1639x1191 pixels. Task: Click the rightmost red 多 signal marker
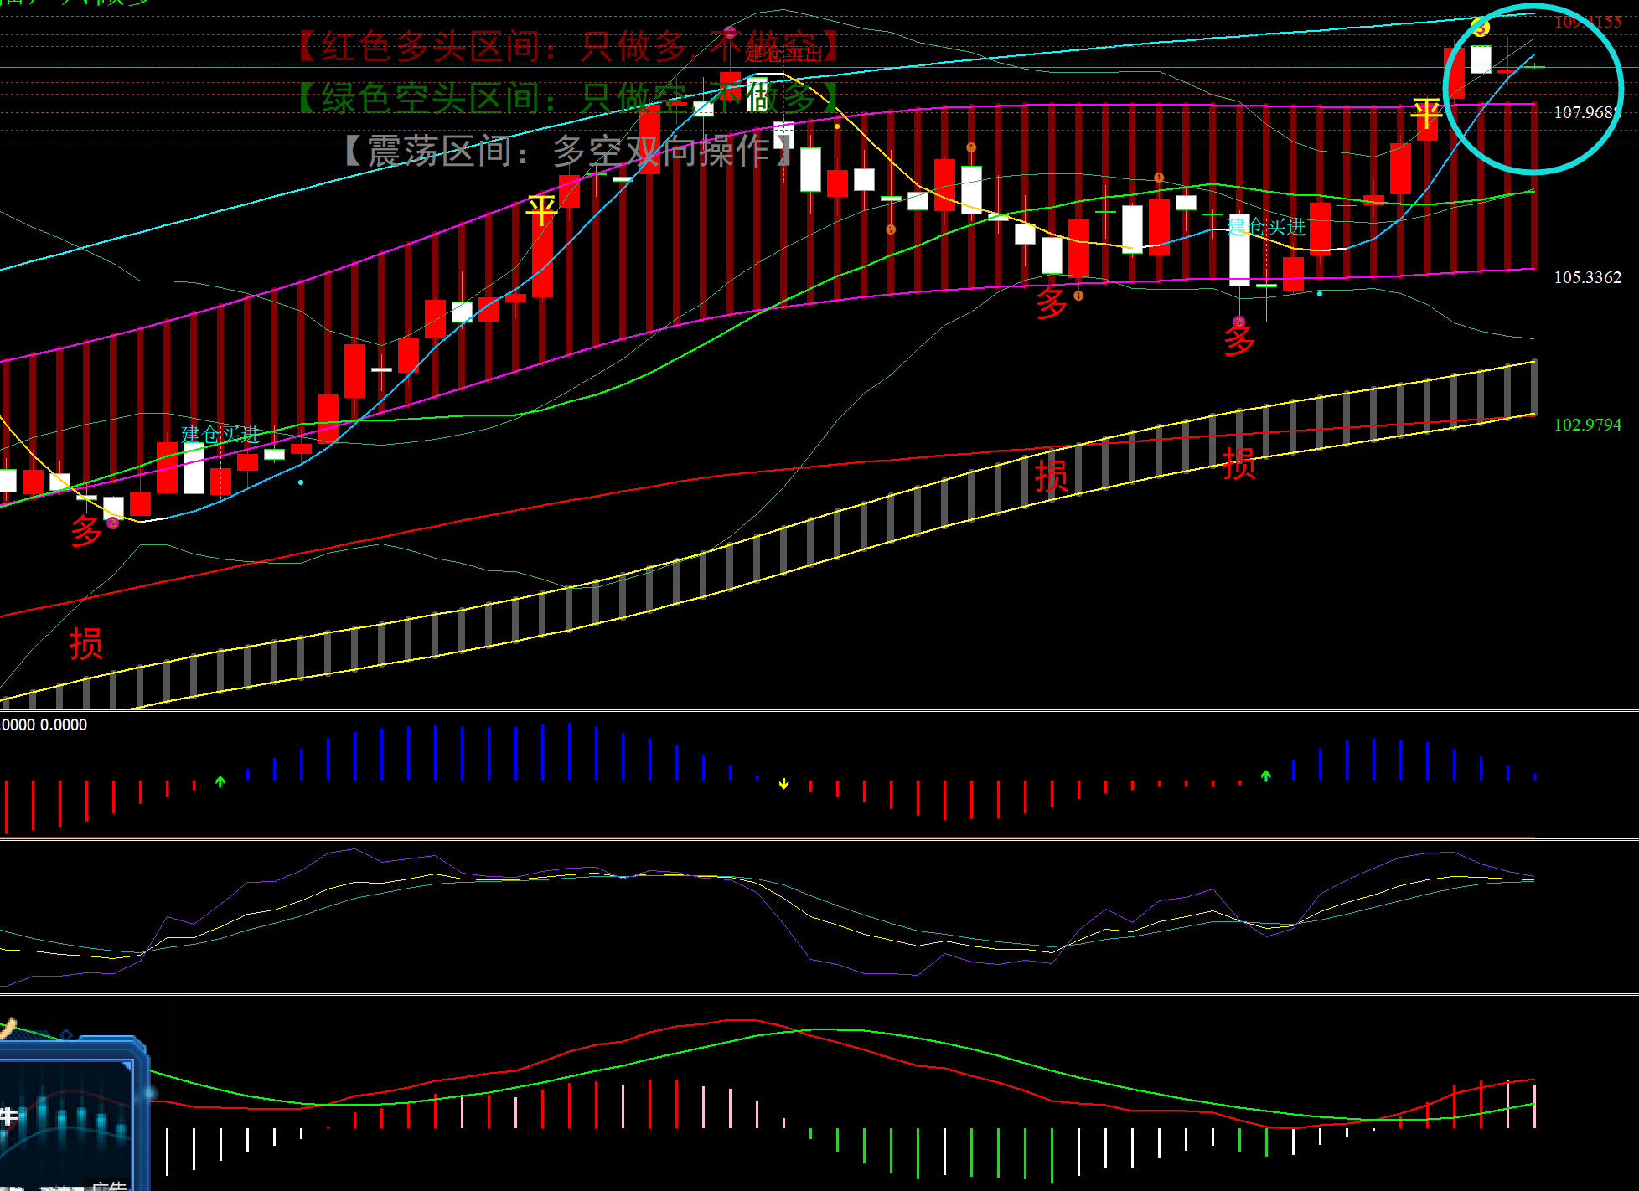(1239, 340)
